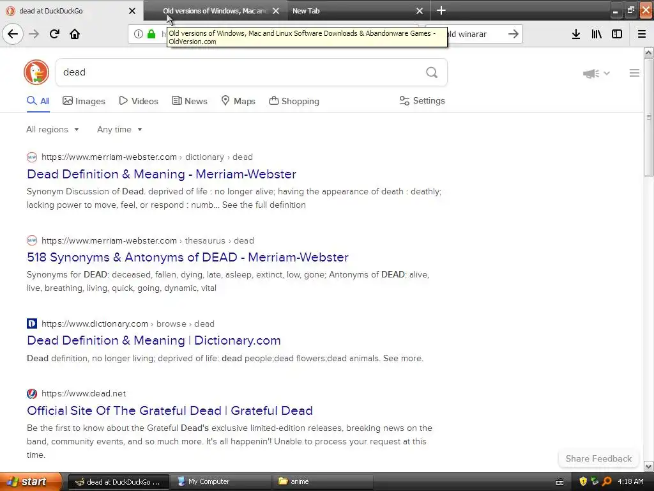Go back to the previous page
This screenshot has height=491, width=654.
[13, 34]
